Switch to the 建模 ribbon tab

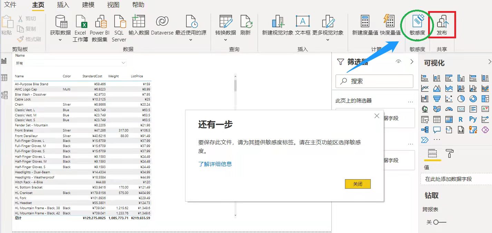click(88, 5)
